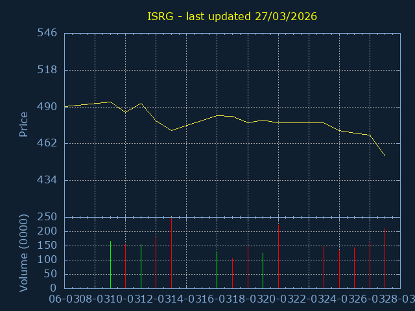Click the 518 price tick label
Screen dimensions: 415x311
47,70
